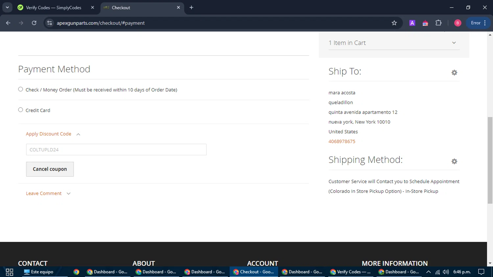Screen dimensions: 493x277
Task: Open the Chrome icon on the taskbar
Action: pyautogui.click(x=76, y=272)
